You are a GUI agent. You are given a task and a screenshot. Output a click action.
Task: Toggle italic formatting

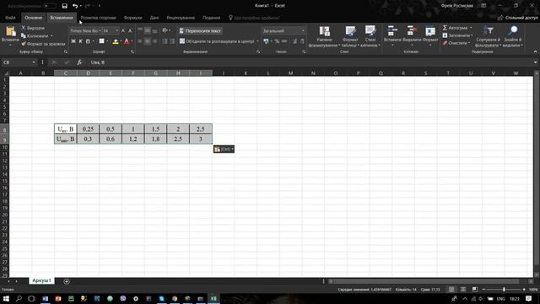[81, 41]
